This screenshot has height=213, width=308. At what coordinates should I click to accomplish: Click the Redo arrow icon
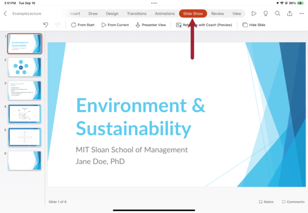pyautogui.click(x=58, y=25)
